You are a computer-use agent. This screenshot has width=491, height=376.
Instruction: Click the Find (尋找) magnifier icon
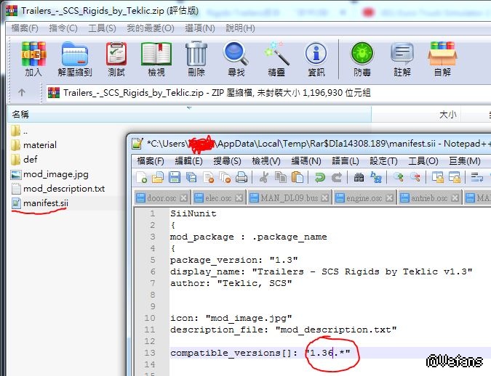click(236, 59)
